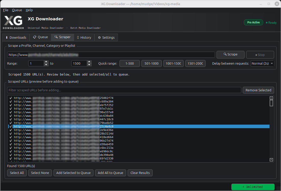
Task: Click the profile URL input field
Action: (x=111, y=55)
